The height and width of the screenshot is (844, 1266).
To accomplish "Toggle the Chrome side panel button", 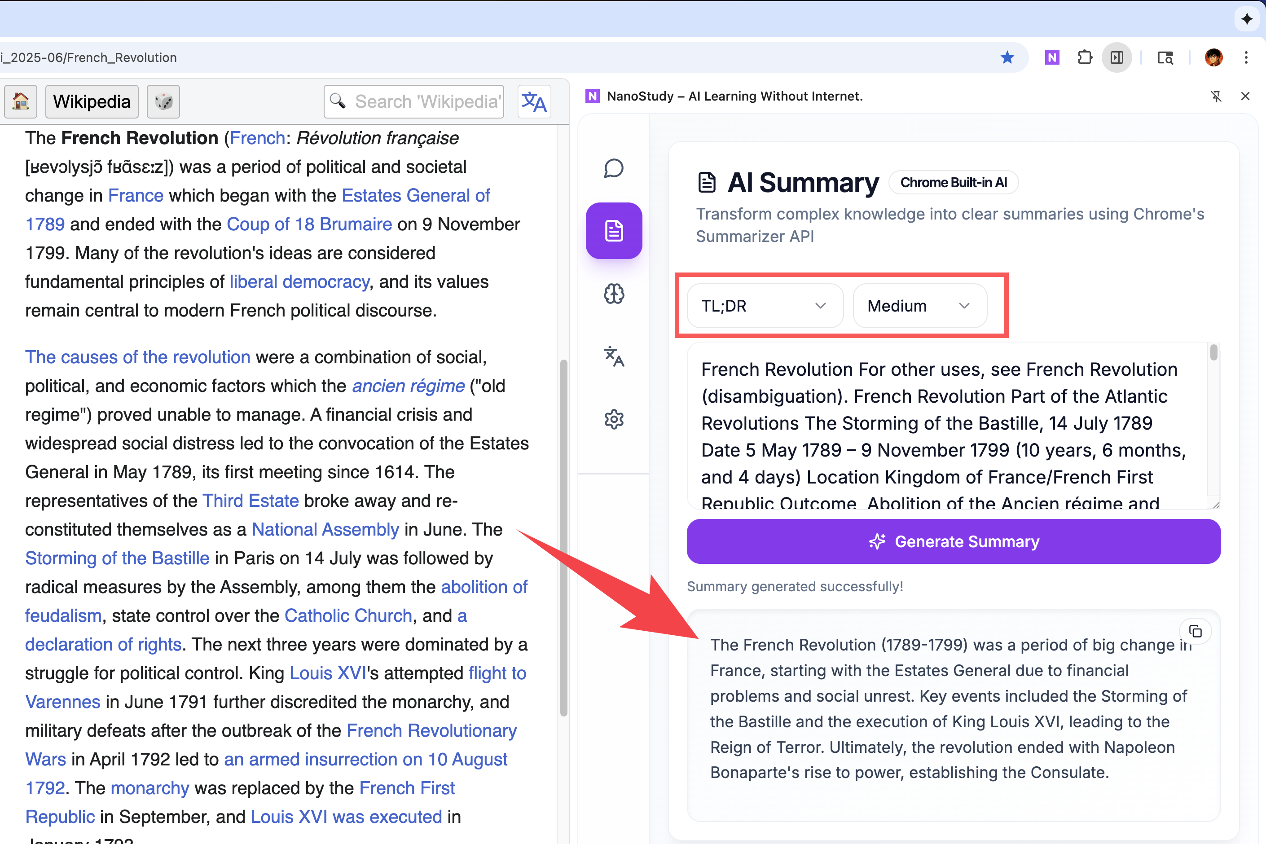I will click(x=1117, y=57).
